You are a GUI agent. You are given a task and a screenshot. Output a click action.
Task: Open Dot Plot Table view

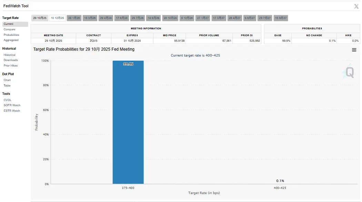[7, 85]
